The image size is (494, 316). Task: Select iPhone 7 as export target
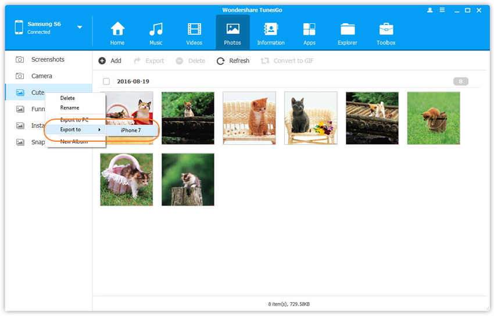[131, 130]
